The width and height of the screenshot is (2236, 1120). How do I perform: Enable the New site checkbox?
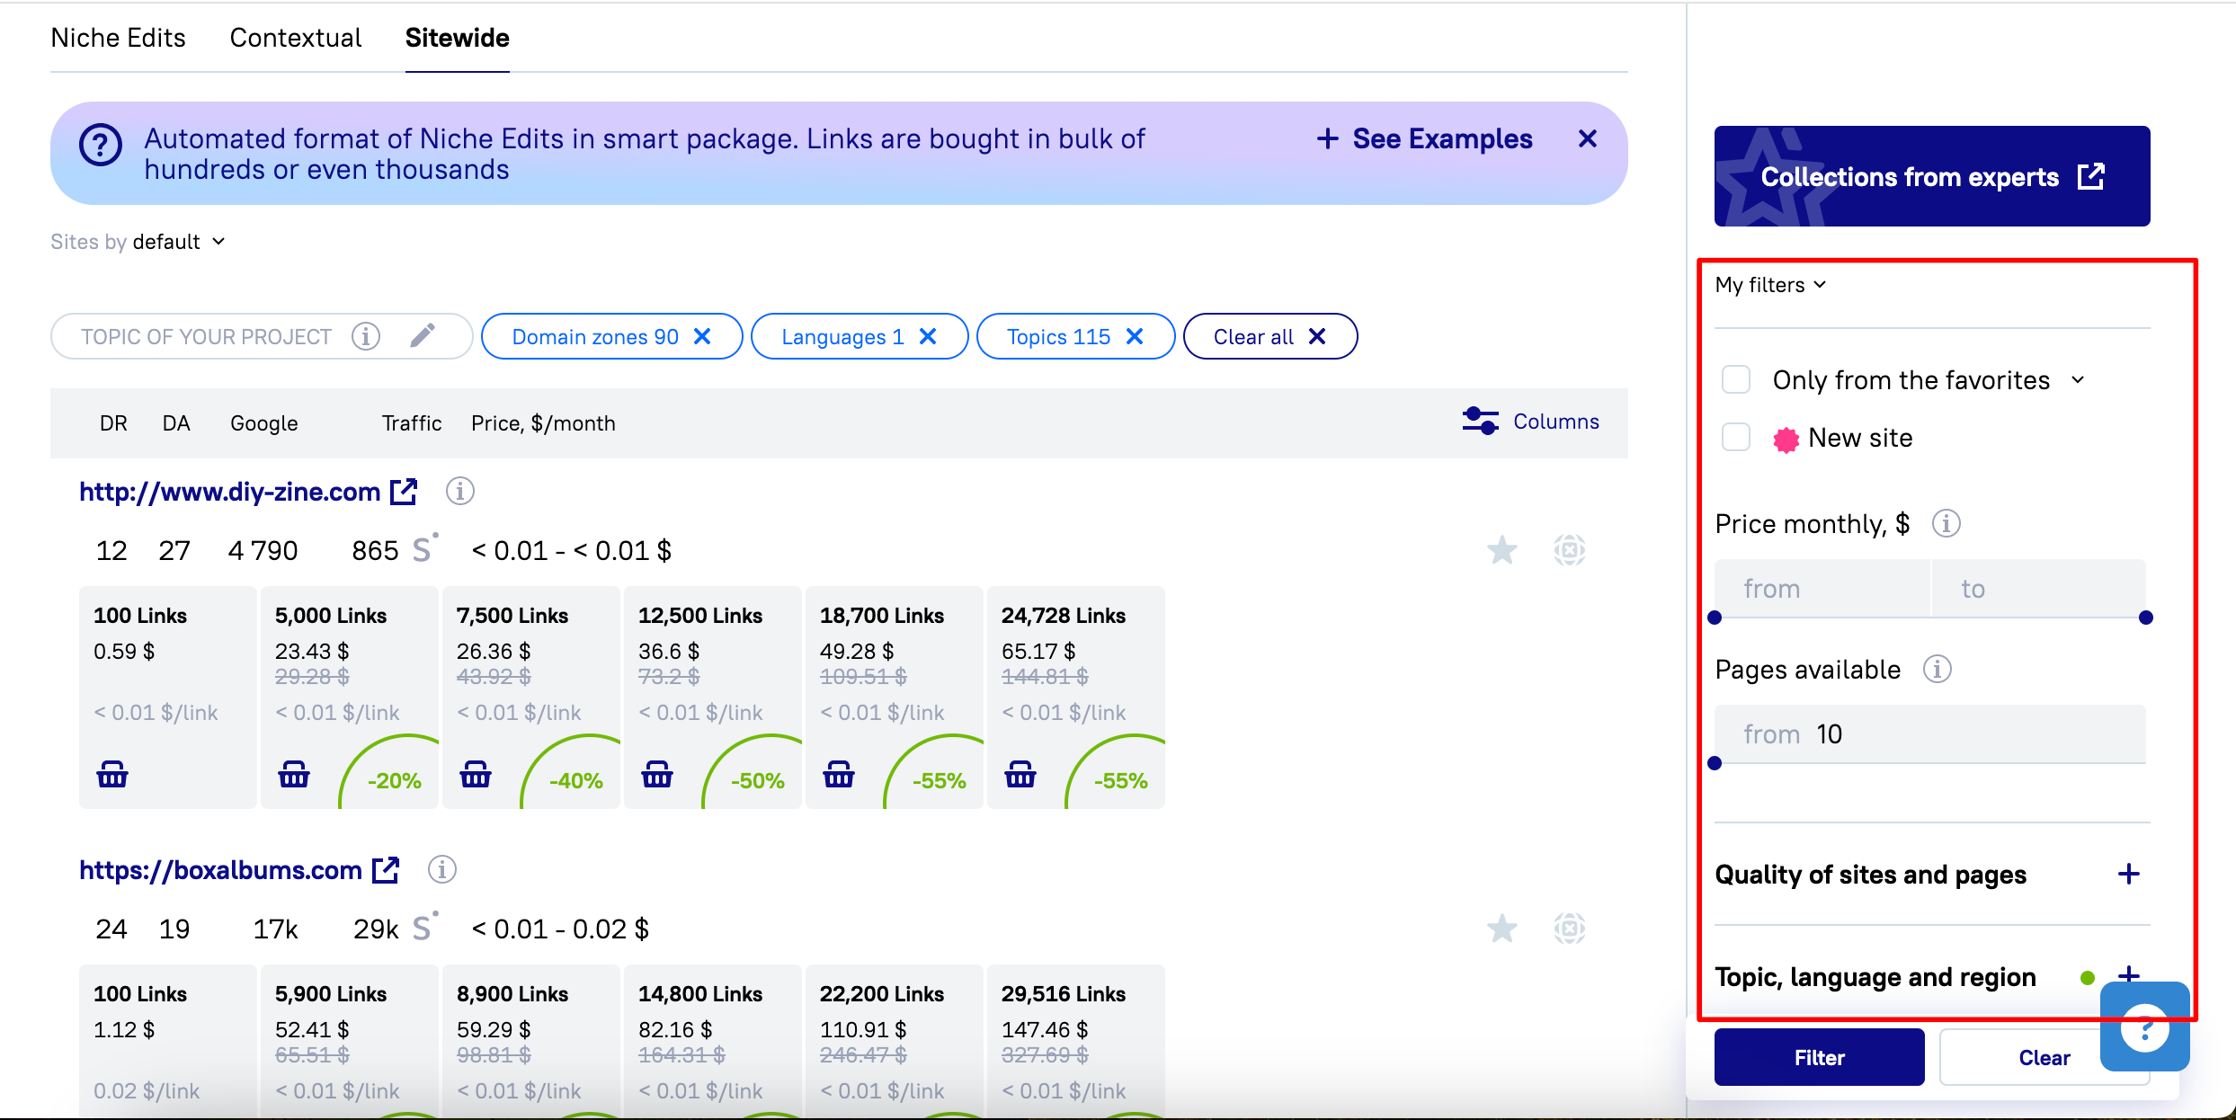(x=1736, y=438)
